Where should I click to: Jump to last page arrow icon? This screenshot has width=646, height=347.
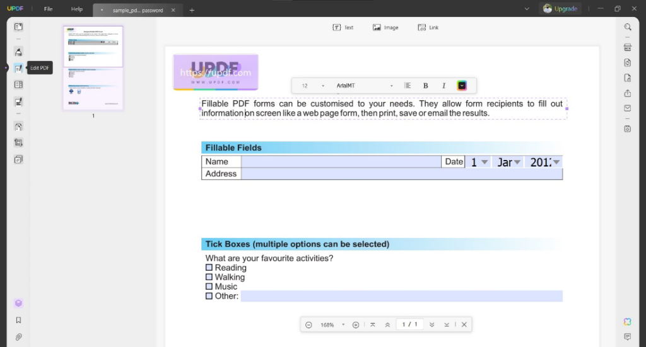(x=447, y=325)
